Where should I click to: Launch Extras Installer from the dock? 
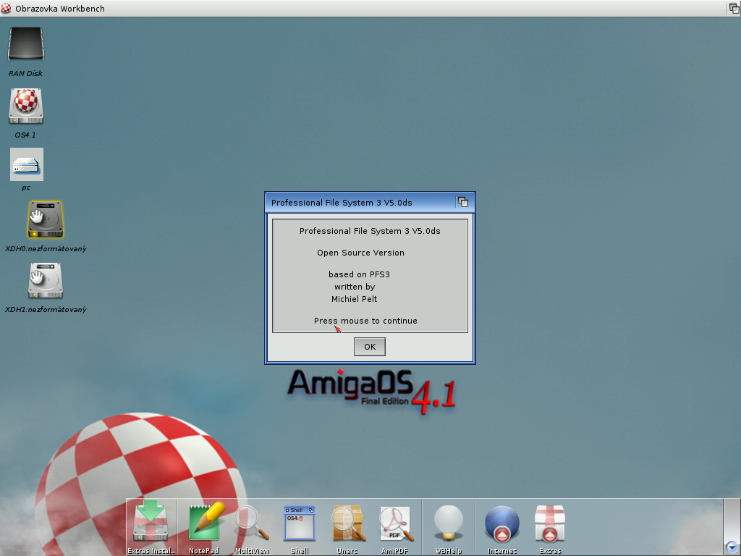click(151, 523)
